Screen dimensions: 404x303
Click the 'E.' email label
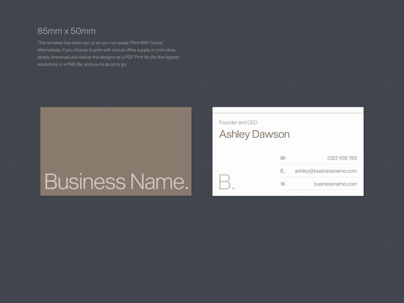pyautogui.click(x=282, y=170)
